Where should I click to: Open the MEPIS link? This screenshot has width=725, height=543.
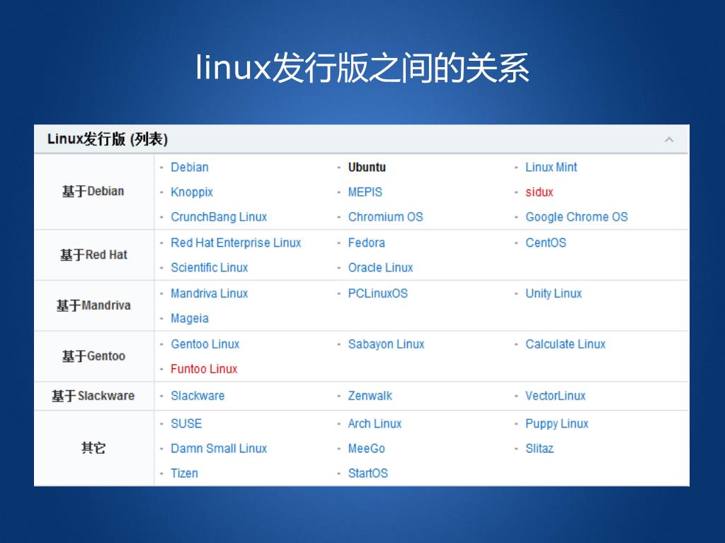click(x=365, y=192)
